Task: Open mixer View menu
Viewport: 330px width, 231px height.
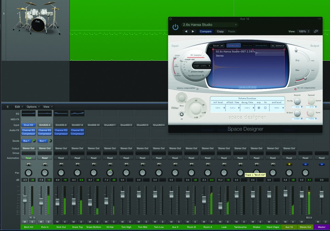Action: click(48, 107)
